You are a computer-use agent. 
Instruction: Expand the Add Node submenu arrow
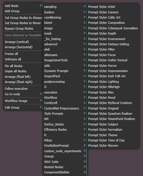(41, 6)
